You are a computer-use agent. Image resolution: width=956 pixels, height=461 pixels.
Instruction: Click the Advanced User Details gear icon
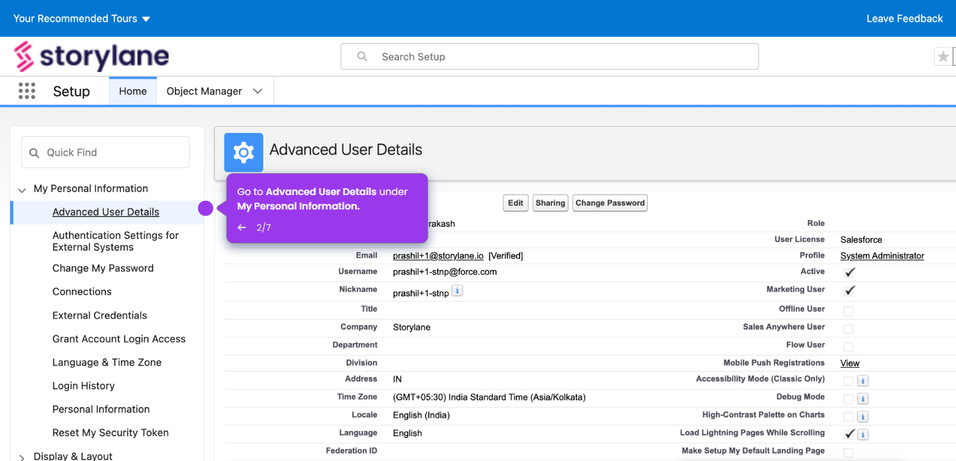(244, 152)
